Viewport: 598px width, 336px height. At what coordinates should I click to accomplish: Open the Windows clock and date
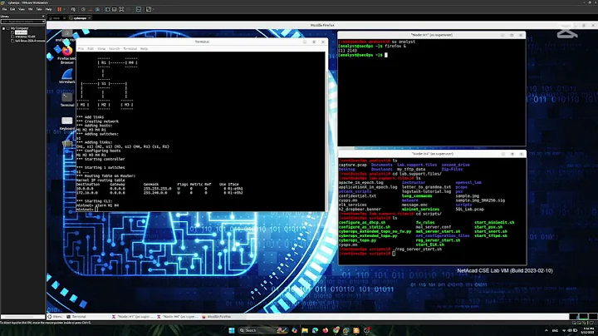(x=589, y=330)
